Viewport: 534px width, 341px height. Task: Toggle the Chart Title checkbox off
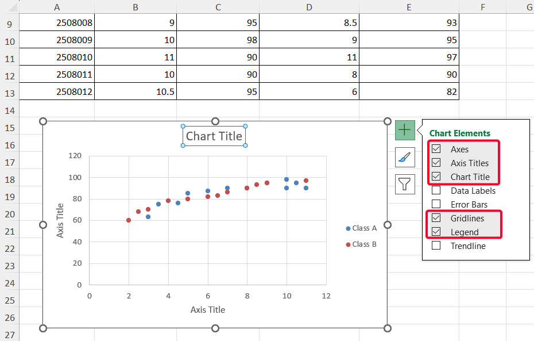436,177
